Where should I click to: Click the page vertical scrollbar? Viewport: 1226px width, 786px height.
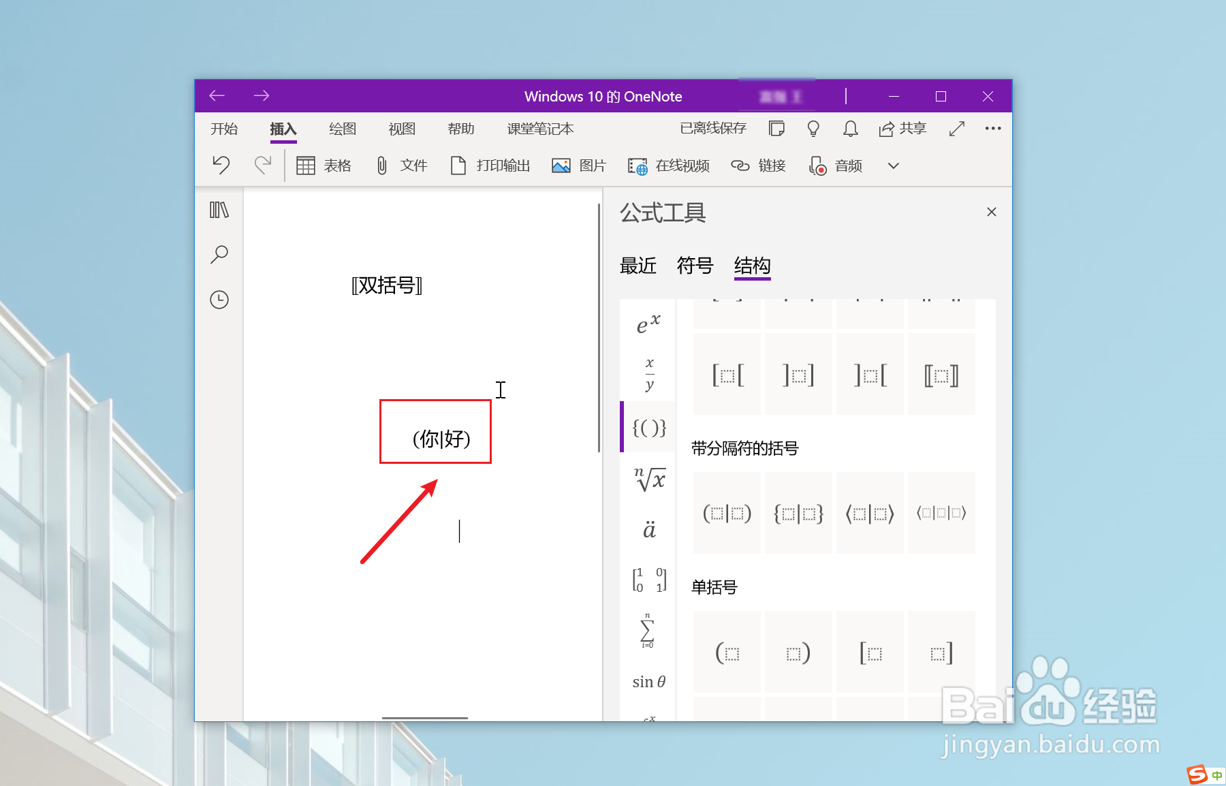point(599,328)
